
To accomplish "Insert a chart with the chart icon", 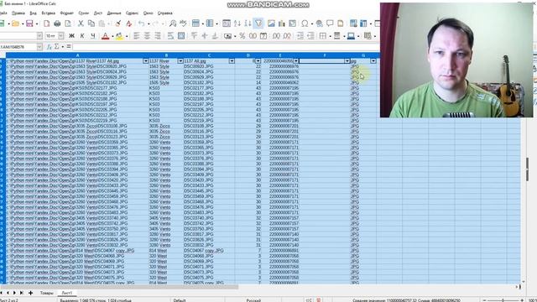I will [282, 23].
